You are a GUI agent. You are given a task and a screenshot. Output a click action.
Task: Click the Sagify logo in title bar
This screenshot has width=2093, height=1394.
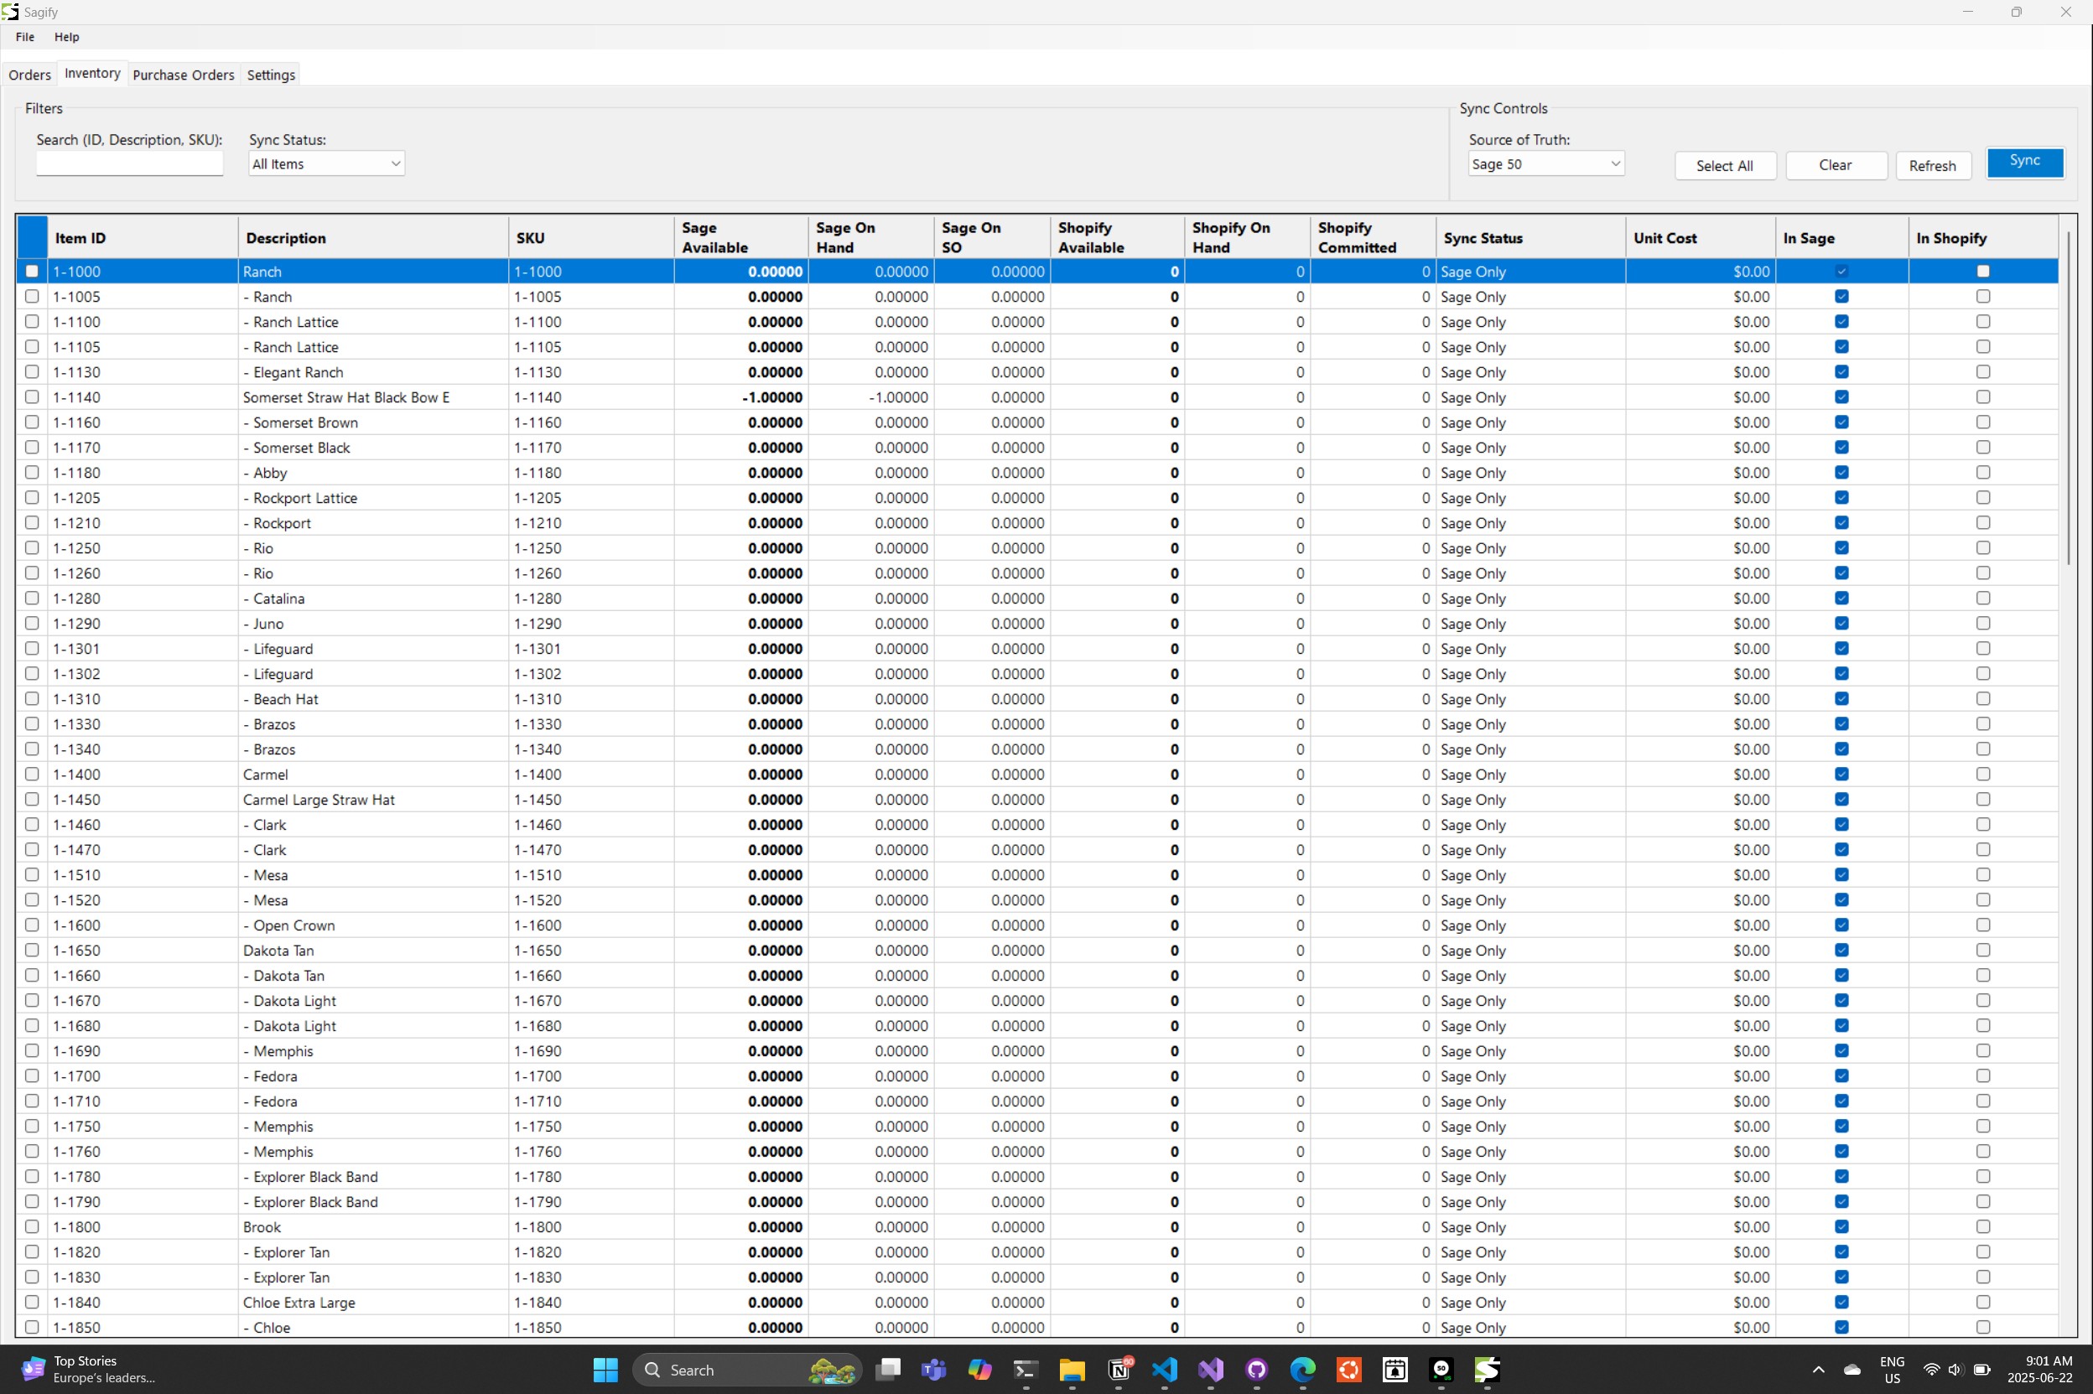[10, 12]
